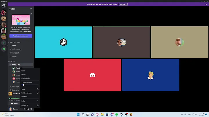Select the tan video tile

[x=180, y=42]
